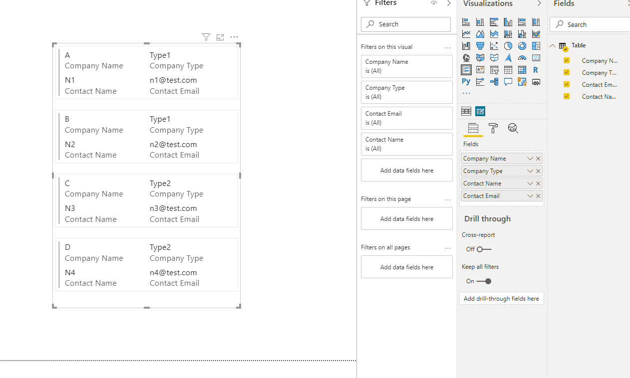The height and width of the screenshot is (378, 630).
Task: Select the Stacked bar chart visualization
Action: click(466, 22)
